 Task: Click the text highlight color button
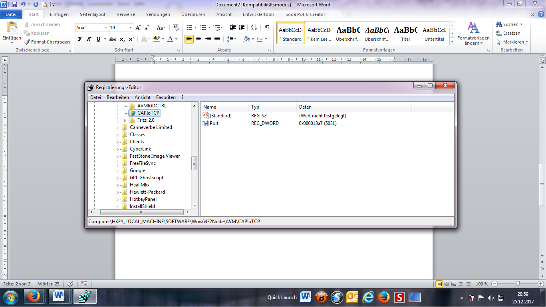[156, 39]
